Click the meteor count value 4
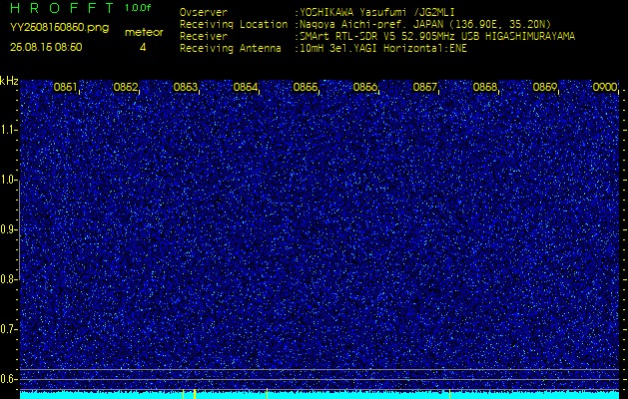628x399 pixels. pos(143,47)
